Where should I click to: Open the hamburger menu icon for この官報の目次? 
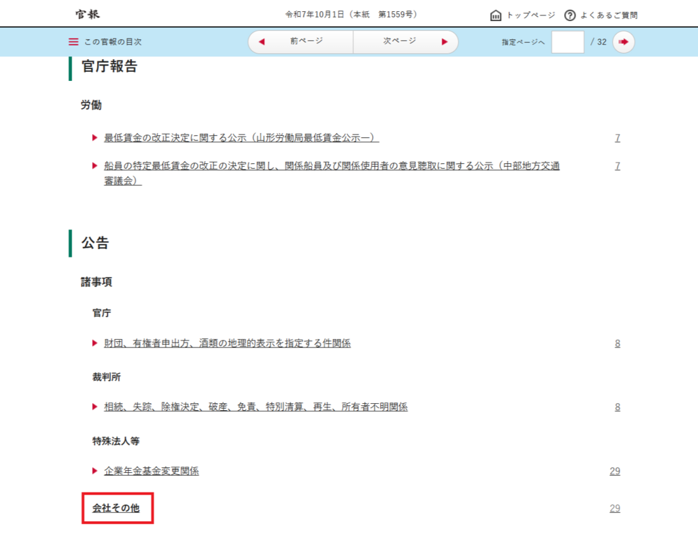coord(73,42)
